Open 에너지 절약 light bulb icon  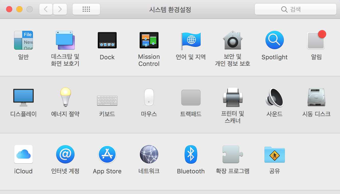pos(65,97)
